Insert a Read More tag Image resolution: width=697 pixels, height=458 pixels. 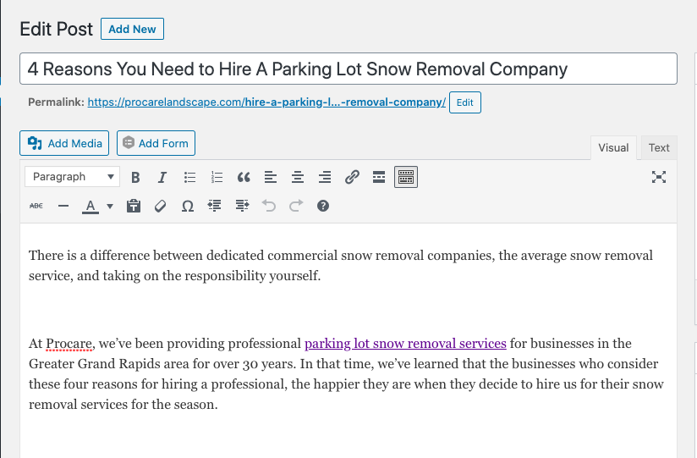[379, 177]
